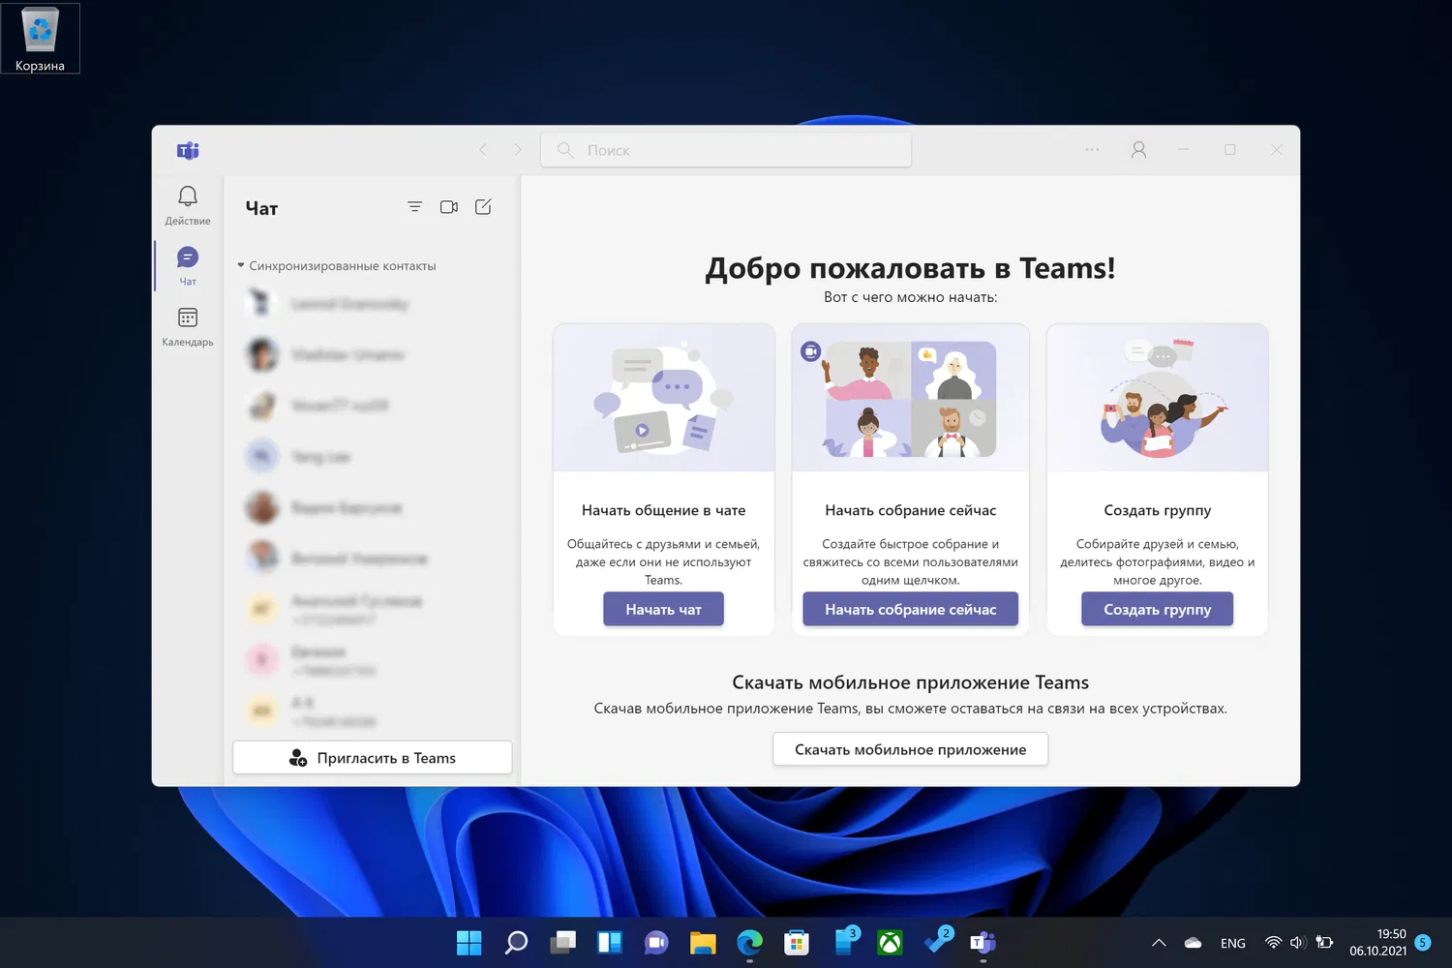Image resolution: width=1452 pixels, height=968 pixels.
Task: Open the account profile icon
Action: [x=1138, y=150]
